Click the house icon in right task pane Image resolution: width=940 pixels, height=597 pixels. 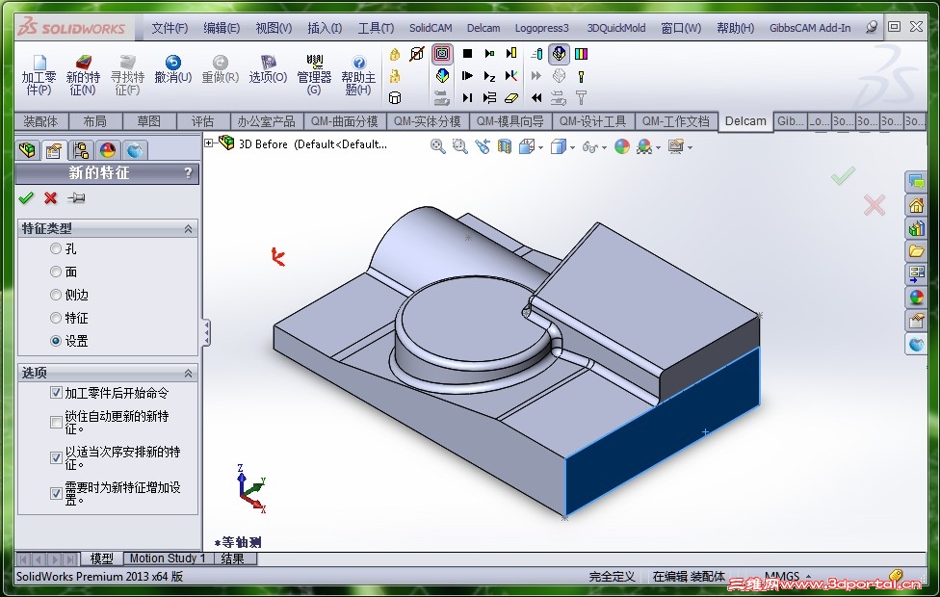(917, 205)
